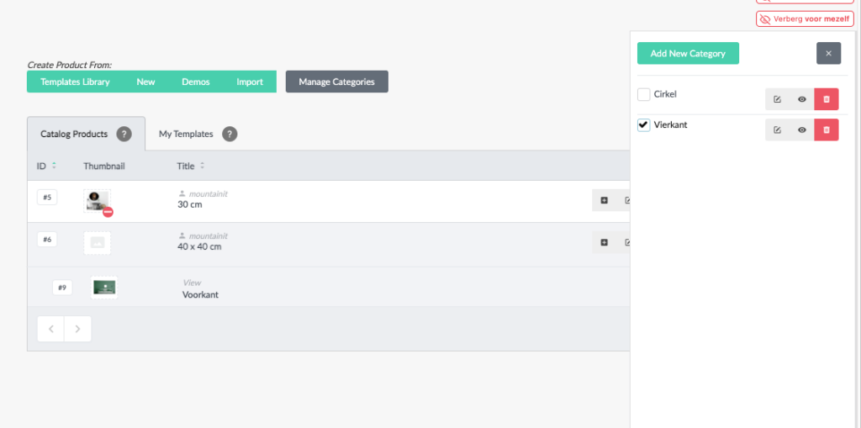Select product ID #6 badge
This screenshot has height=428, width=861.
pyautogui.click(x=47, y=240)
